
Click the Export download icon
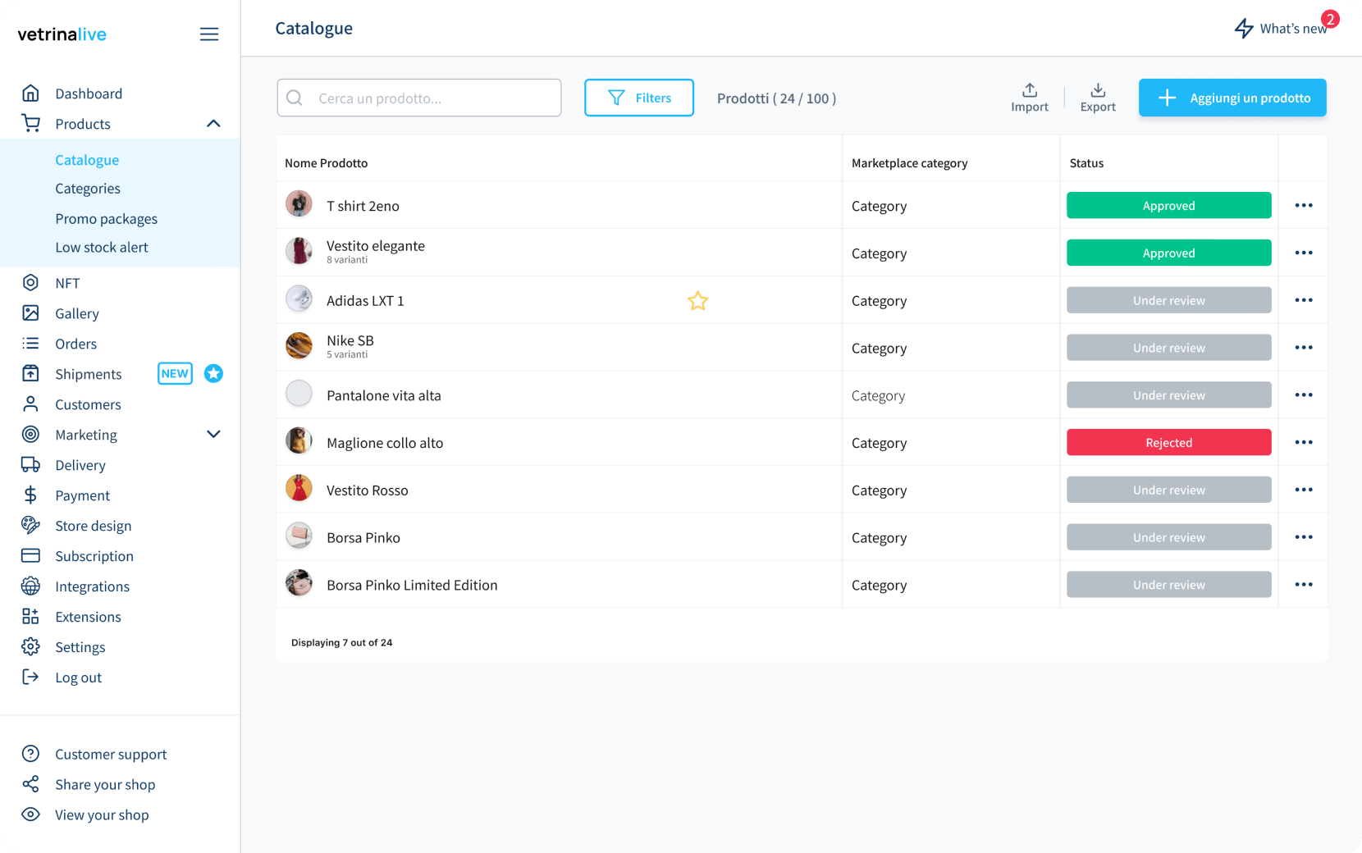click(1098, 90)
